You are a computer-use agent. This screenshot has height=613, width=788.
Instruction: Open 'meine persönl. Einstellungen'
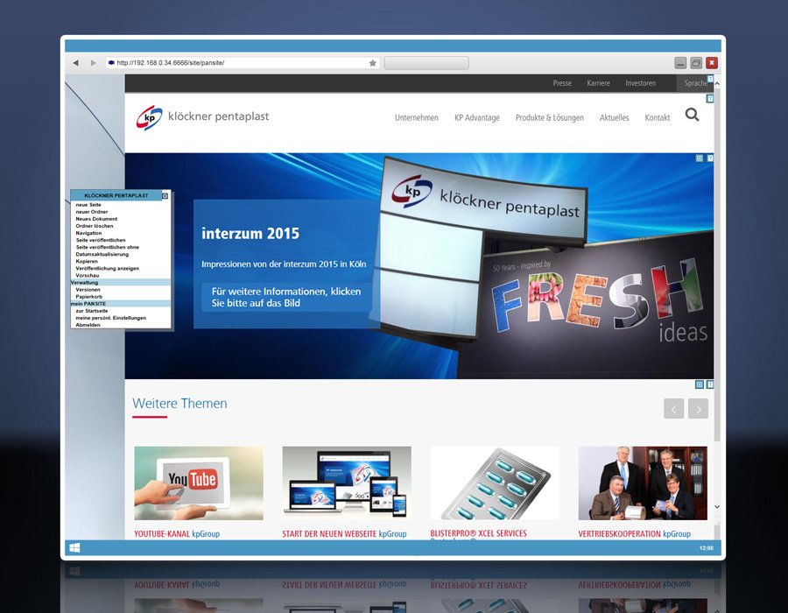point(111,318)
